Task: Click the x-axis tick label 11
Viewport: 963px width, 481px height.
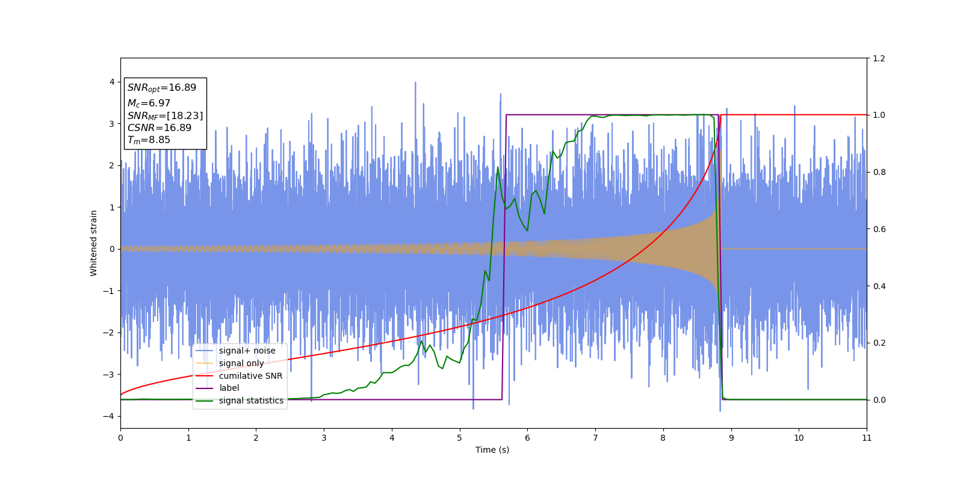Action: 867,438
